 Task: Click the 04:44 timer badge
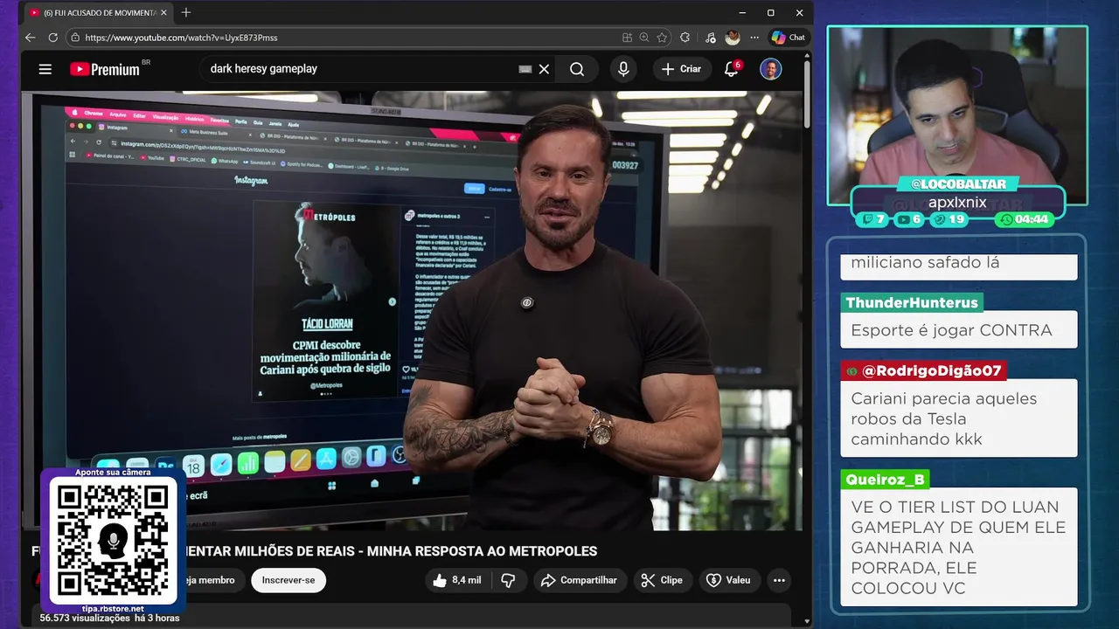(x=1024, y=219)
